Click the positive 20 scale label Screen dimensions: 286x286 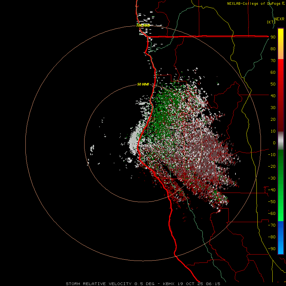click(x=273, y=119)
